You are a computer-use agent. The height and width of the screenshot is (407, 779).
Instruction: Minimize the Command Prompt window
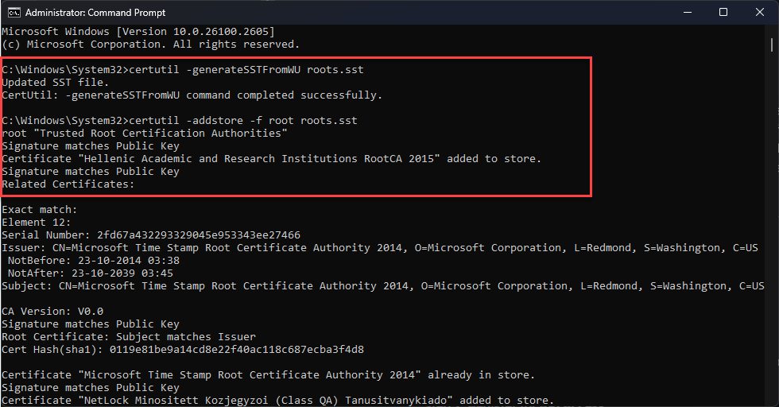688,13
